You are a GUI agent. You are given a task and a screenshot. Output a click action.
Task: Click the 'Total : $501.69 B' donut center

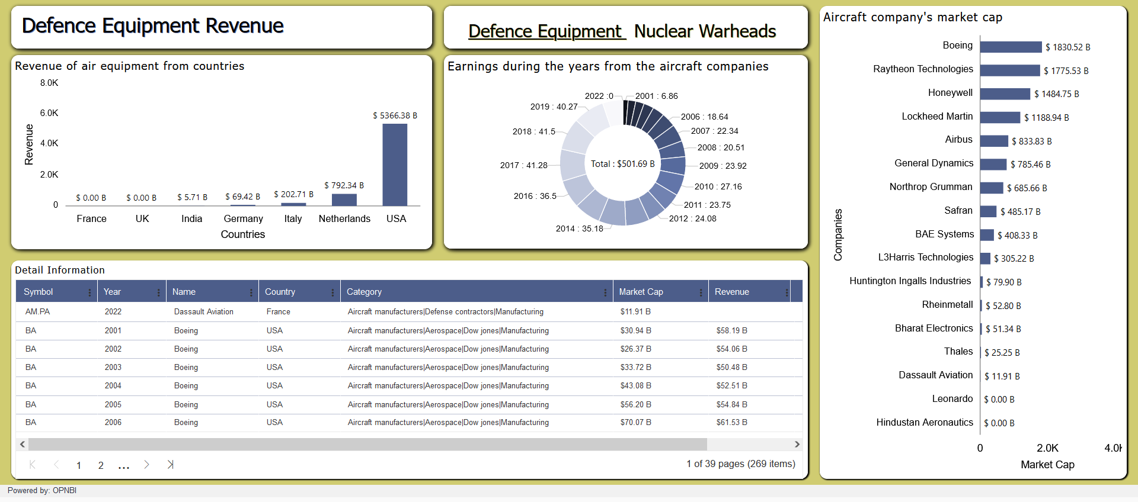click(623, 164)
